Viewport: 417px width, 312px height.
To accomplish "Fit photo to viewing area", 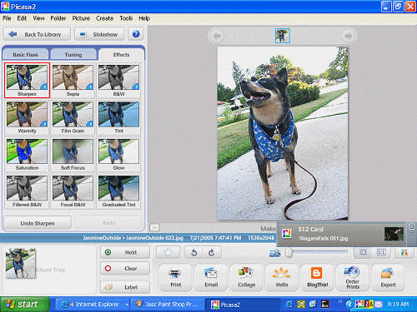I will (363, 252).
